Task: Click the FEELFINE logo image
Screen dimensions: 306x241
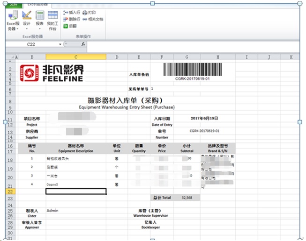Action: [52, 72]
